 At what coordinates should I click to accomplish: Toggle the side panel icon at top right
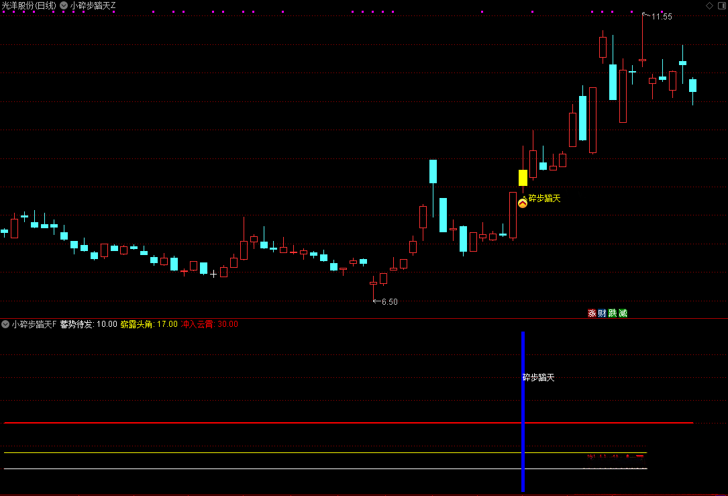pyautogui.click(x=722, y=5)
